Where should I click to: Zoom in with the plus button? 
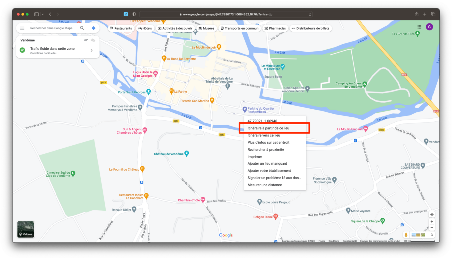[432, 222]
